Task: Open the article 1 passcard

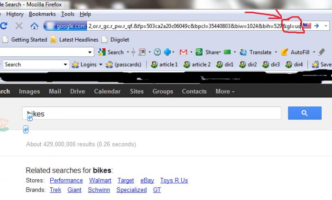Action: 164,65
